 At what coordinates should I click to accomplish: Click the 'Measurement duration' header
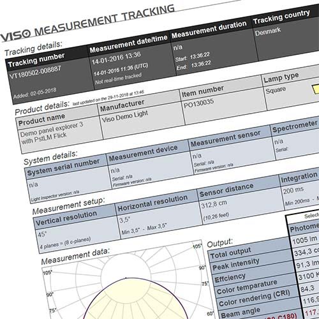pos(209,29)
